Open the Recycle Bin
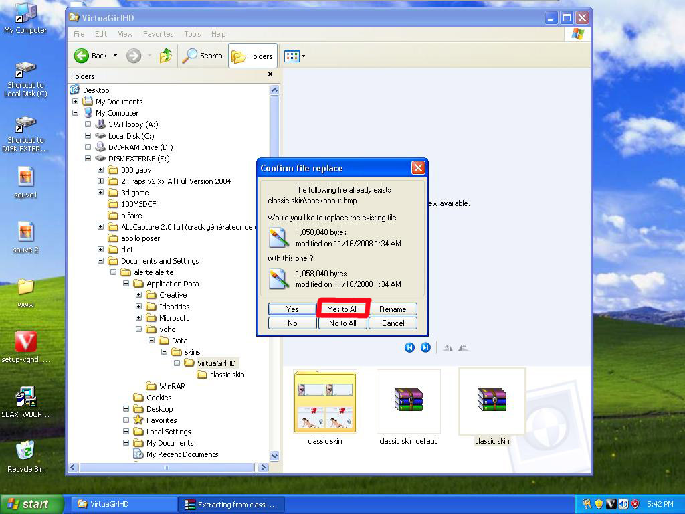 [25, 456]
